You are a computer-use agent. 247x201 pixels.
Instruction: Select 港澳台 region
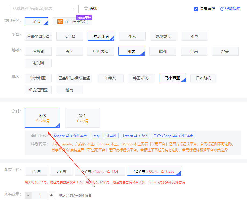[x=38, y=51]
